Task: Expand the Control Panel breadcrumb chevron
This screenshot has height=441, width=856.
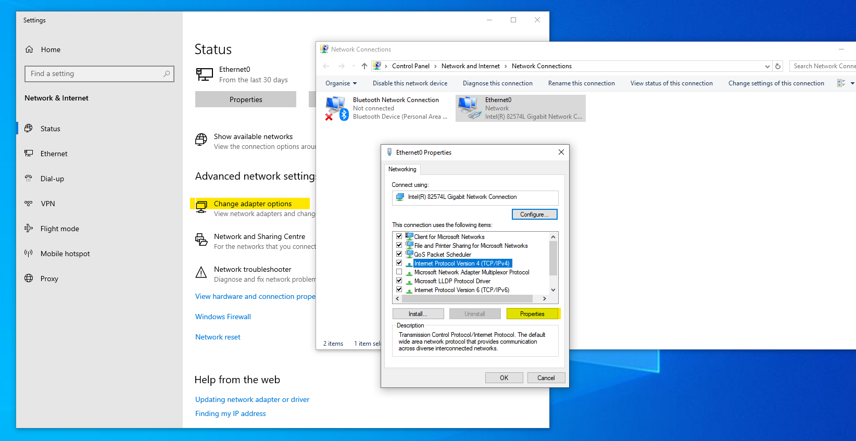Action: tap(436, 66)
